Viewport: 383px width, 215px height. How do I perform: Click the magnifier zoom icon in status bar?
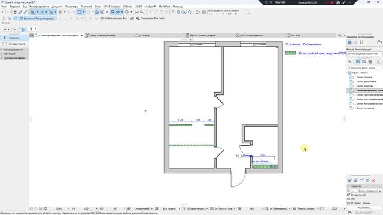(x=46, y=208)
